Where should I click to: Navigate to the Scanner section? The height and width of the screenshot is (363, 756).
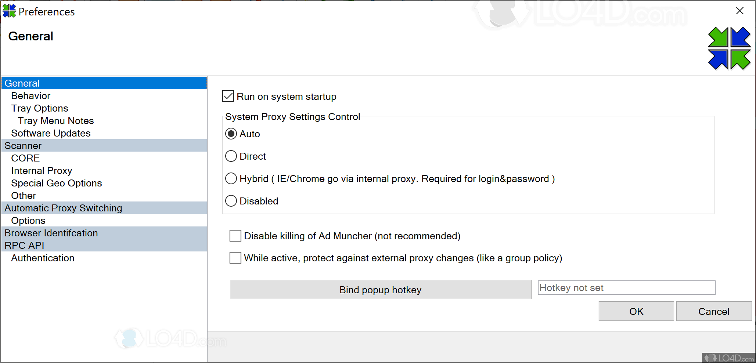coord(23,145)
